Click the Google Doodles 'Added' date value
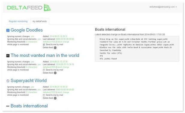 click(x=58, y=36)
